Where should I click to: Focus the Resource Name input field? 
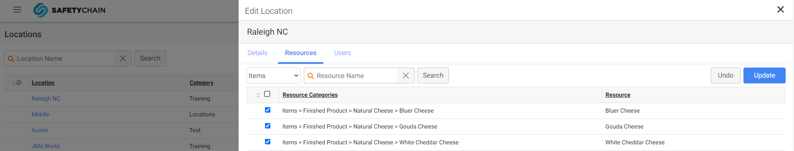[356, 76]
